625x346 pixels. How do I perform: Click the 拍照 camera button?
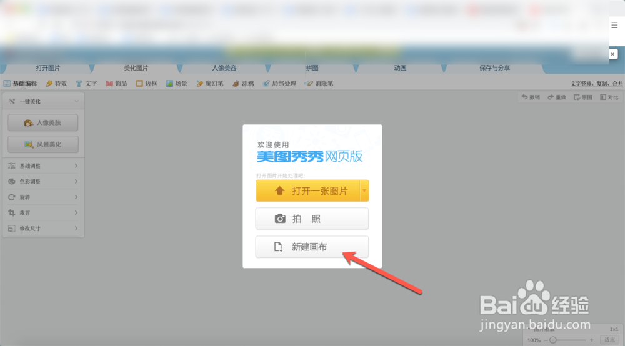312,219
